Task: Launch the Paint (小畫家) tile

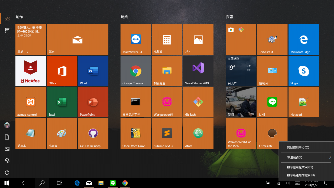Action: click(x=62, y=133)
